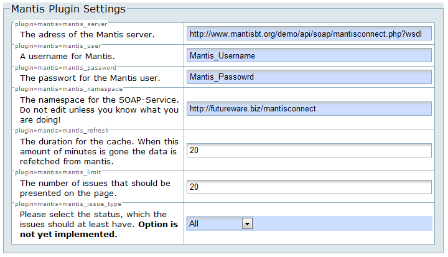The image size is (448, 257).
Task: Focus the number of issues limit field
Action: coord(309,187)
